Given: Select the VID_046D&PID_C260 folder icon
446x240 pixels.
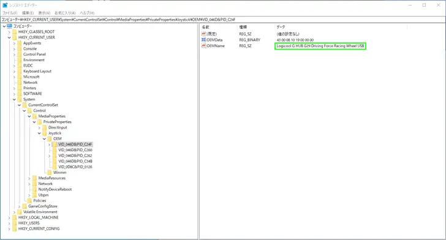Looking at the screenshot, I should tap(55, 150).
